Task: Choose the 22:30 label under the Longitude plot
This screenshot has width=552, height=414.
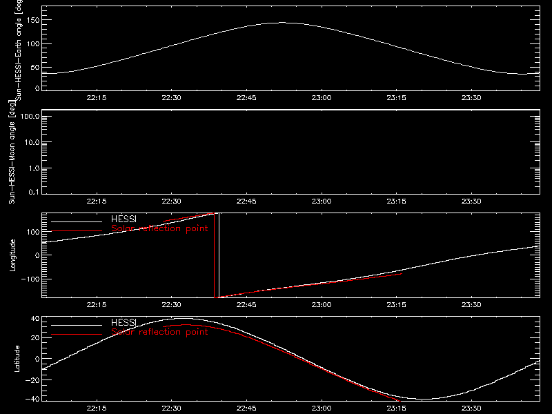Action: tap(171, 305)
